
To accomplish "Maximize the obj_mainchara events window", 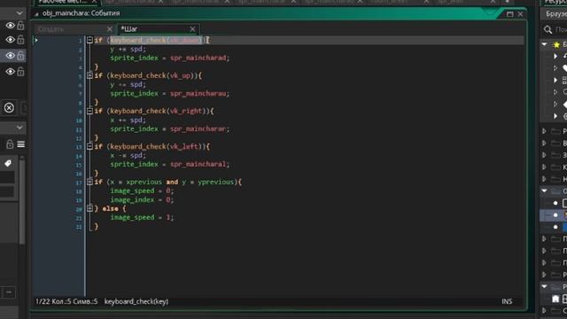I will (510, 14).
